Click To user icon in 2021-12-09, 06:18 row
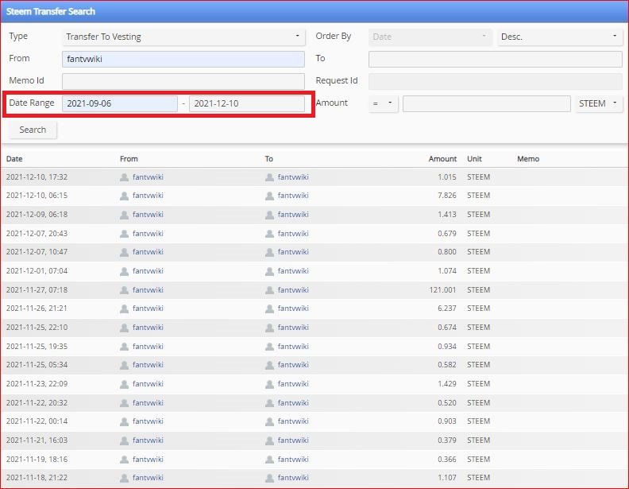The width and height of the screenshot is (629, 489). 269,215
